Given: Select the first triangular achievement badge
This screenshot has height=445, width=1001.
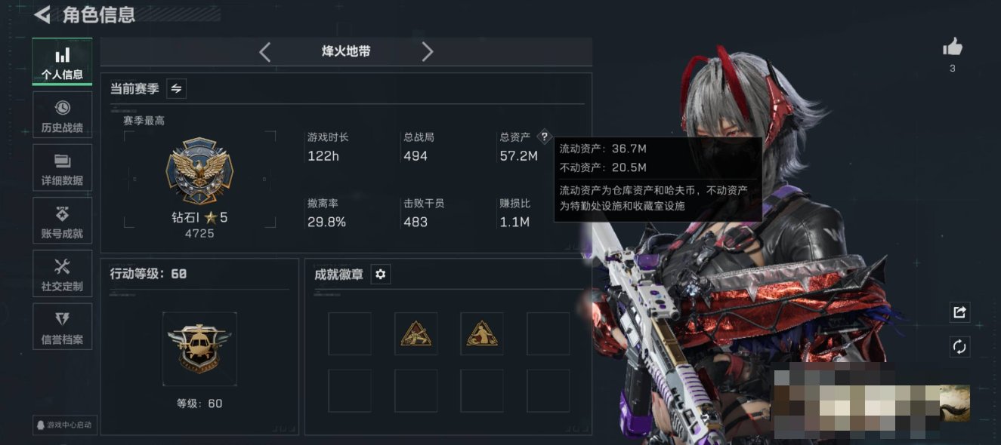Looking at the screenshot, I should (x=416, y=333).
